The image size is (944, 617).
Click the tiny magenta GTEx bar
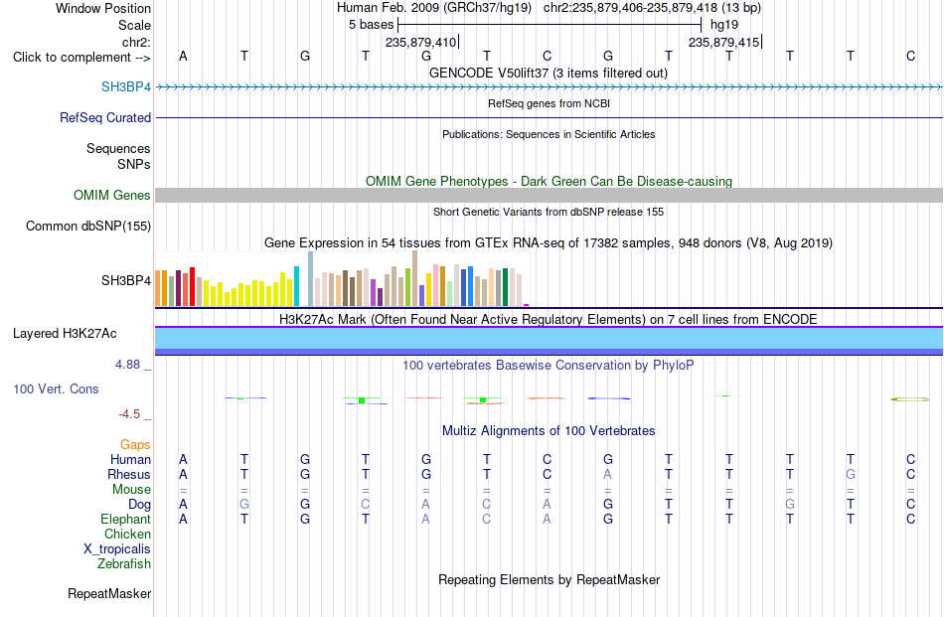(527, 305)
